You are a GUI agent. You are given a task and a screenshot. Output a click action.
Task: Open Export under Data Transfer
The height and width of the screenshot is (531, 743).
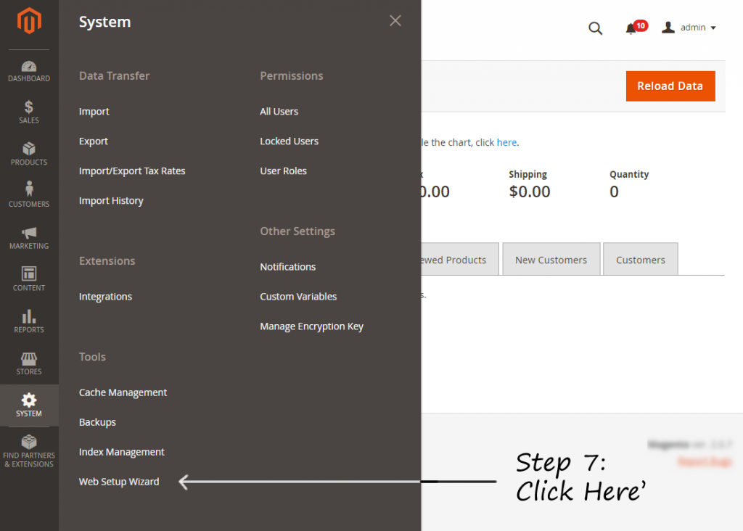(94, 141)
